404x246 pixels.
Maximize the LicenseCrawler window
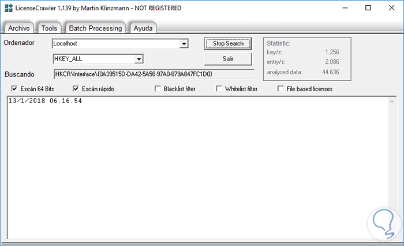(x=368, y=8)
